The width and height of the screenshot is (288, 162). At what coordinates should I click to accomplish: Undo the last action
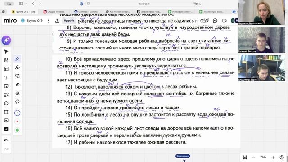click(6, 140)
